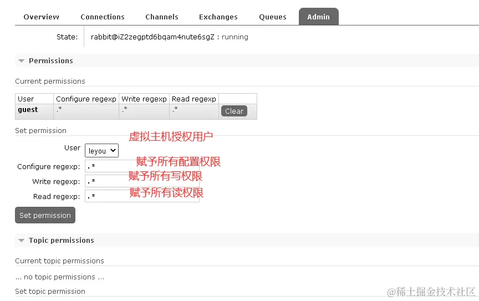479x301 pixels.
Task: Click the Configure regexp column header
Action: click(86, 99)
